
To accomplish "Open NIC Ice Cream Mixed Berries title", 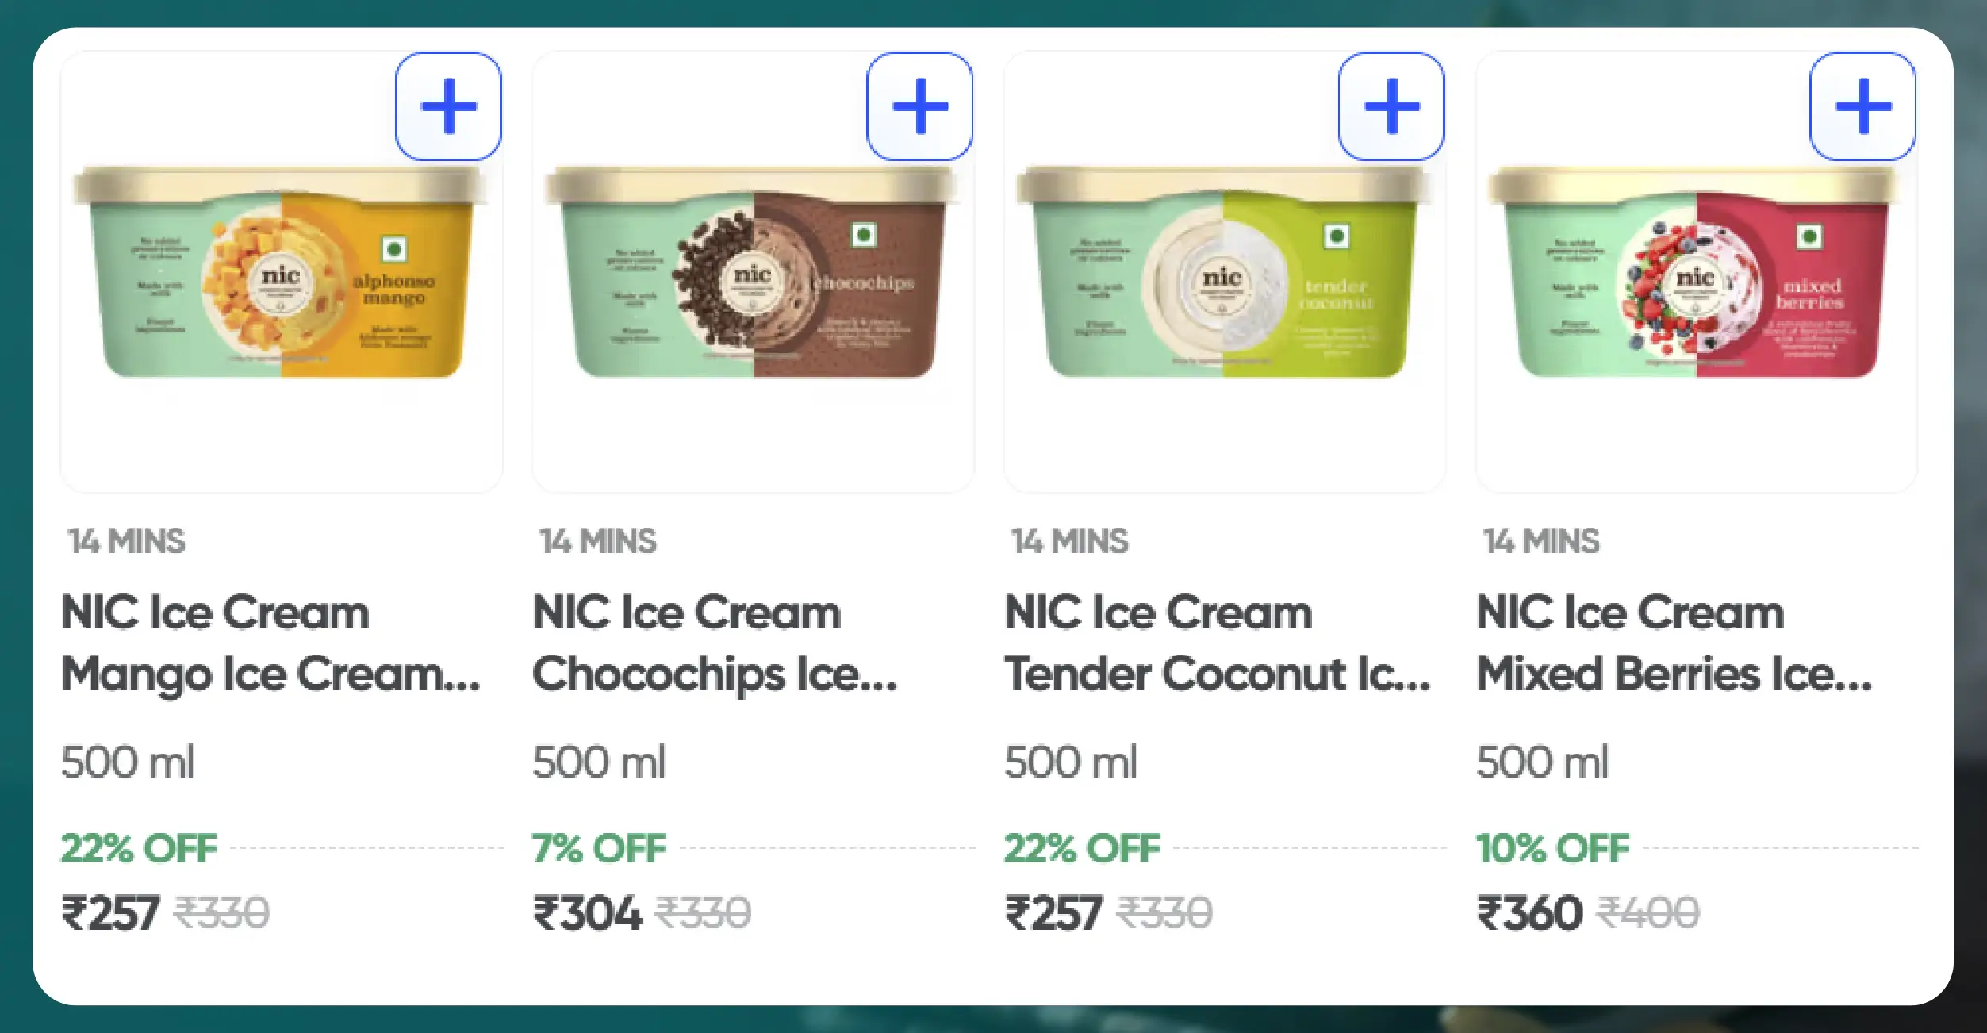I will (x=1674, y=643).
